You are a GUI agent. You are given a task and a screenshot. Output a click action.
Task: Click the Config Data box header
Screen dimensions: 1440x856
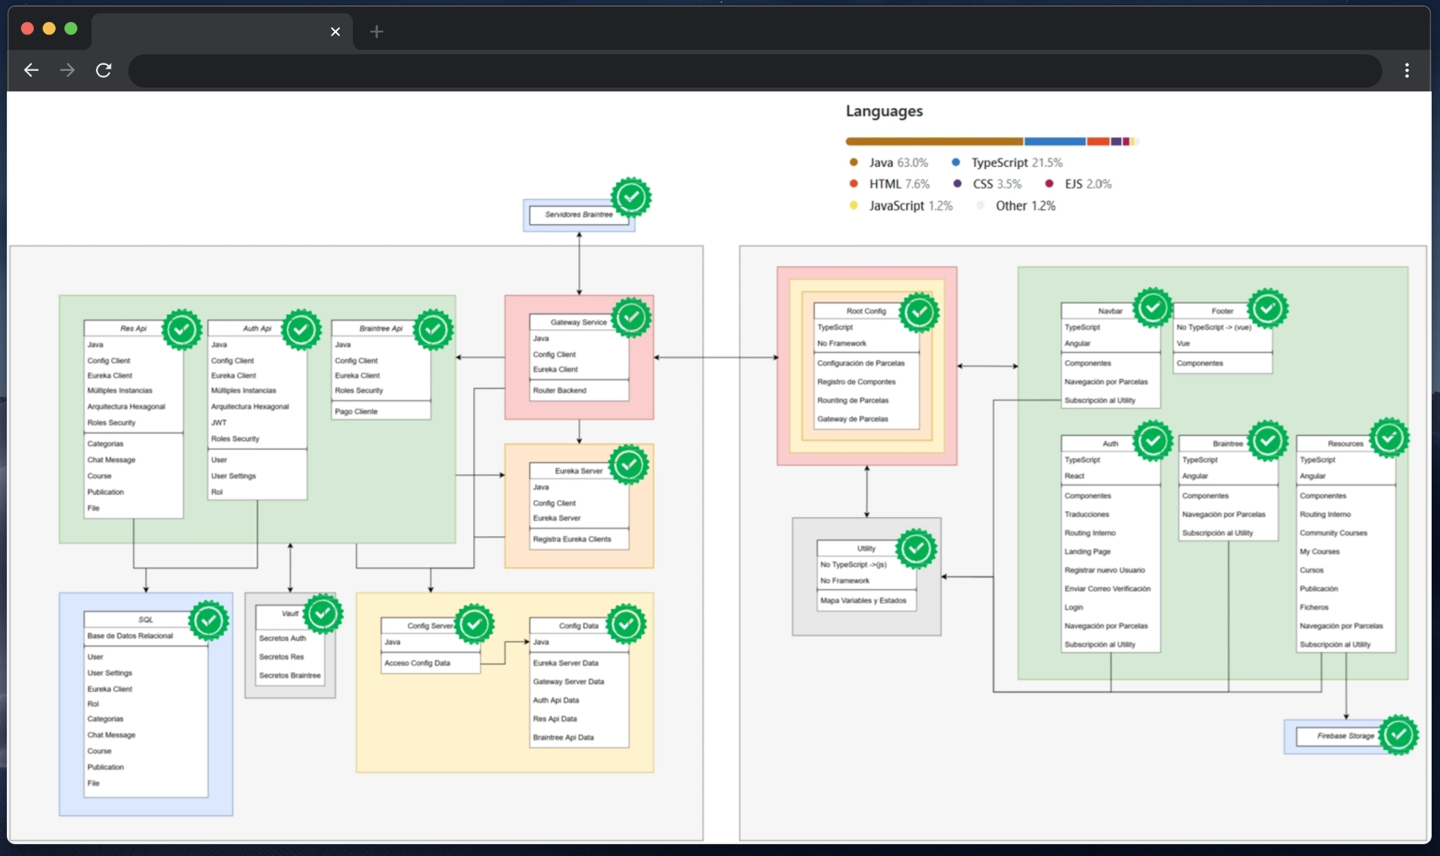pos(579,626)
